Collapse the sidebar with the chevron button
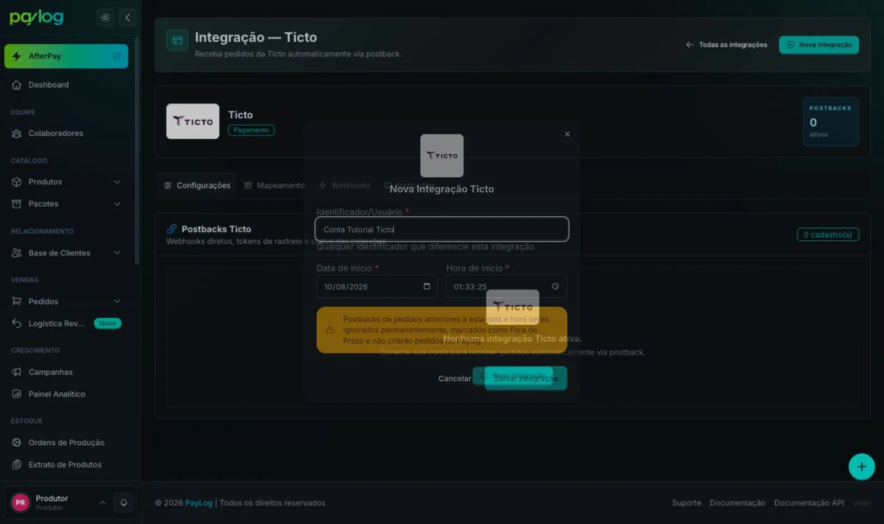 (x=128, y=18)
